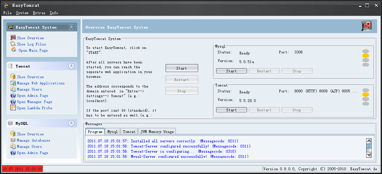
Task: Click the Open Lambda Probe icon
Action: coord(13,108)
